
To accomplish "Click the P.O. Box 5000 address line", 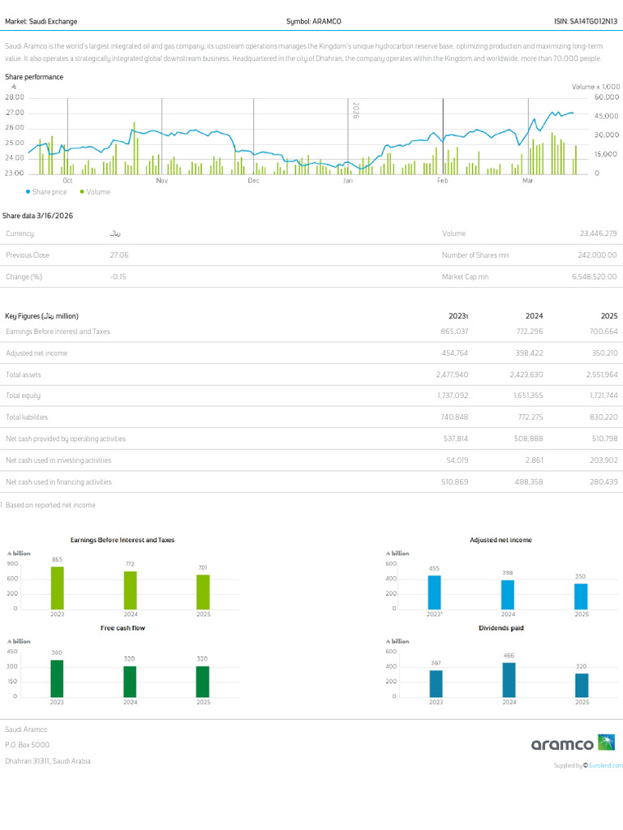I will (x=28, y=746).
